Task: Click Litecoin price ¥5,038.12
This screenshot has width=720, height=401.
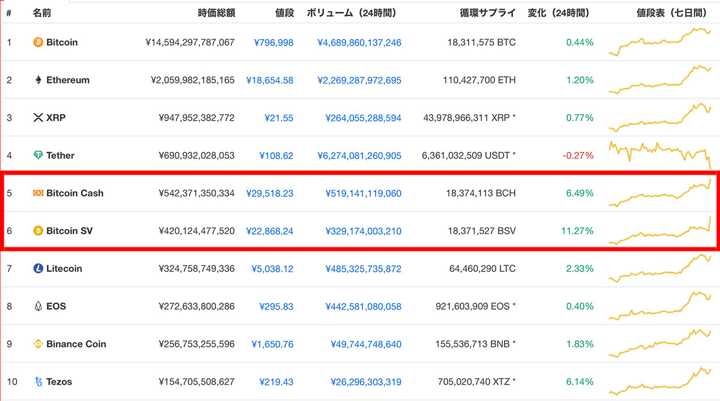Action: [272, 269]
